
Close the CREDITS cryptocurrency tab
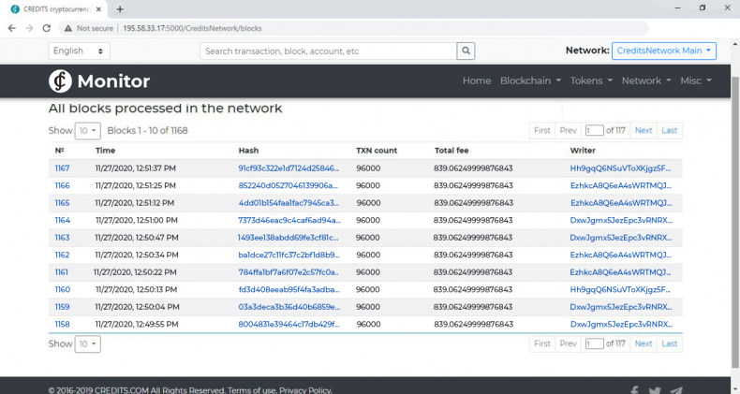pos(98,9)
